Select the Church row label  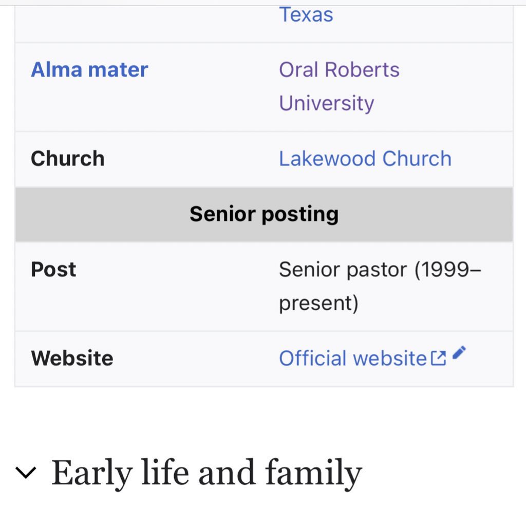point(68,158)
